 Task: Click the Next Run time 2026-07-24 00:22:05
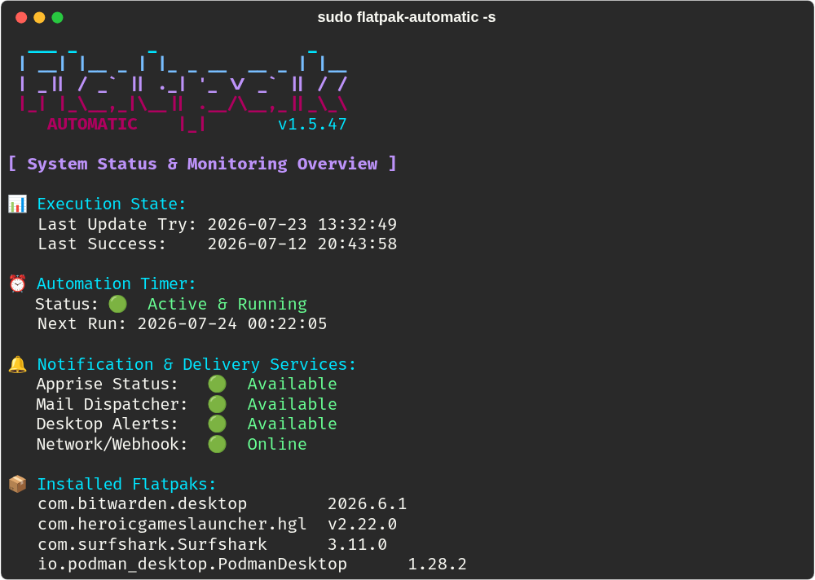[232, 323]
